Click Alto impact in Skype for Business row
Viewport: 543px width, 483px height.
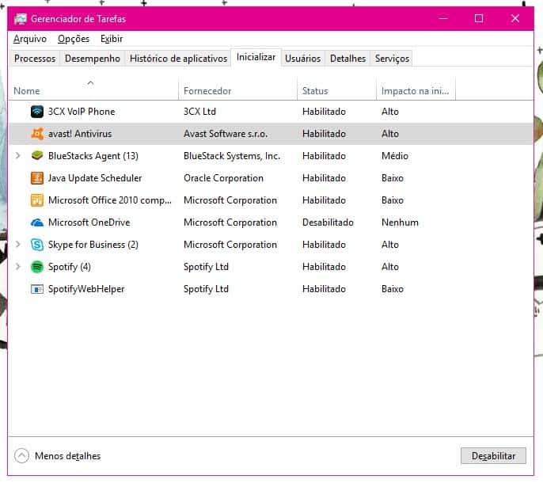pos(390,245)
